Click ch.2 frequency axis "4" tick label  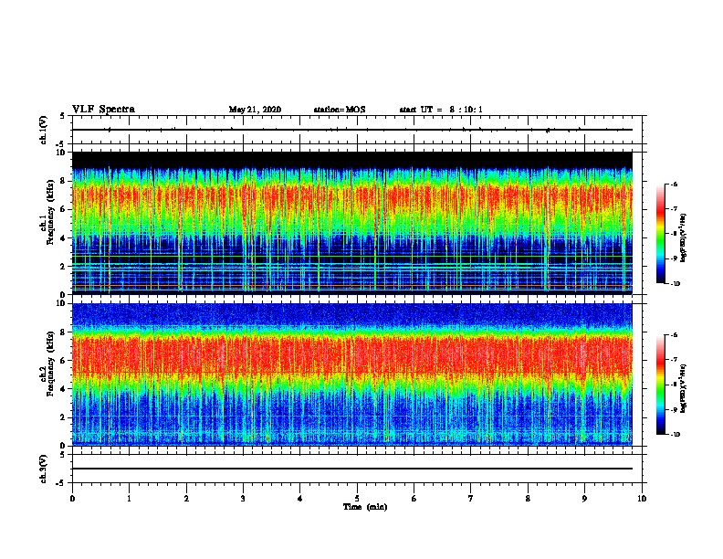pos(64,389)
